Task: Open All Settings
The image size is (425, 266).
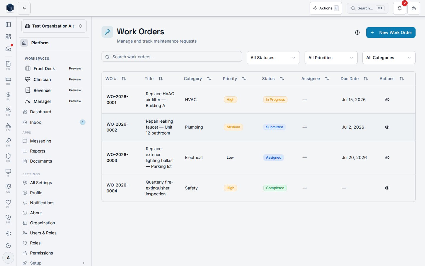Action: 54,183
